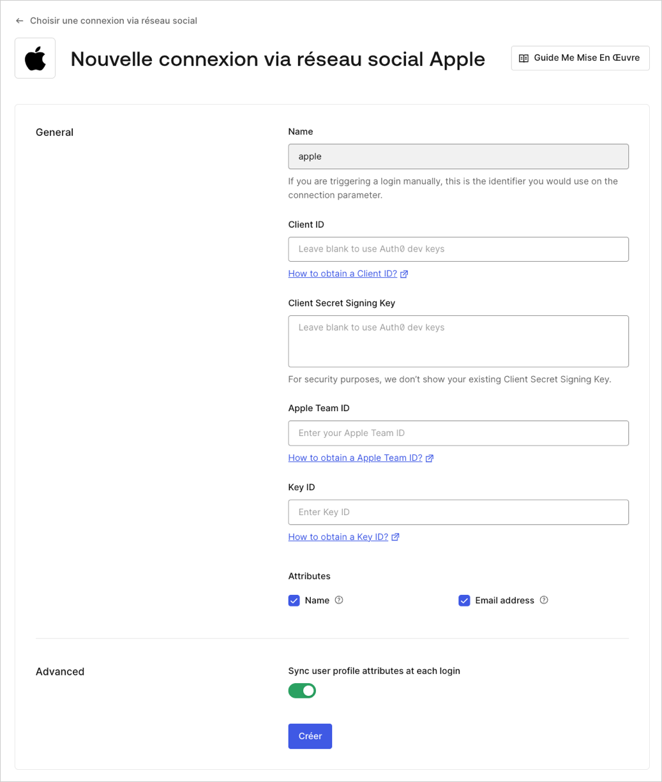Click the Key ID label
Screen dimensions: 662x782
pyautogui.click(x=302, y=488)
